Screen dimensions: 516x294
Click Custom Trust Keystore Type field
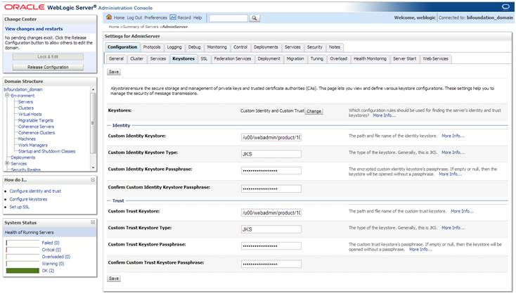click(x=271, y=229)
